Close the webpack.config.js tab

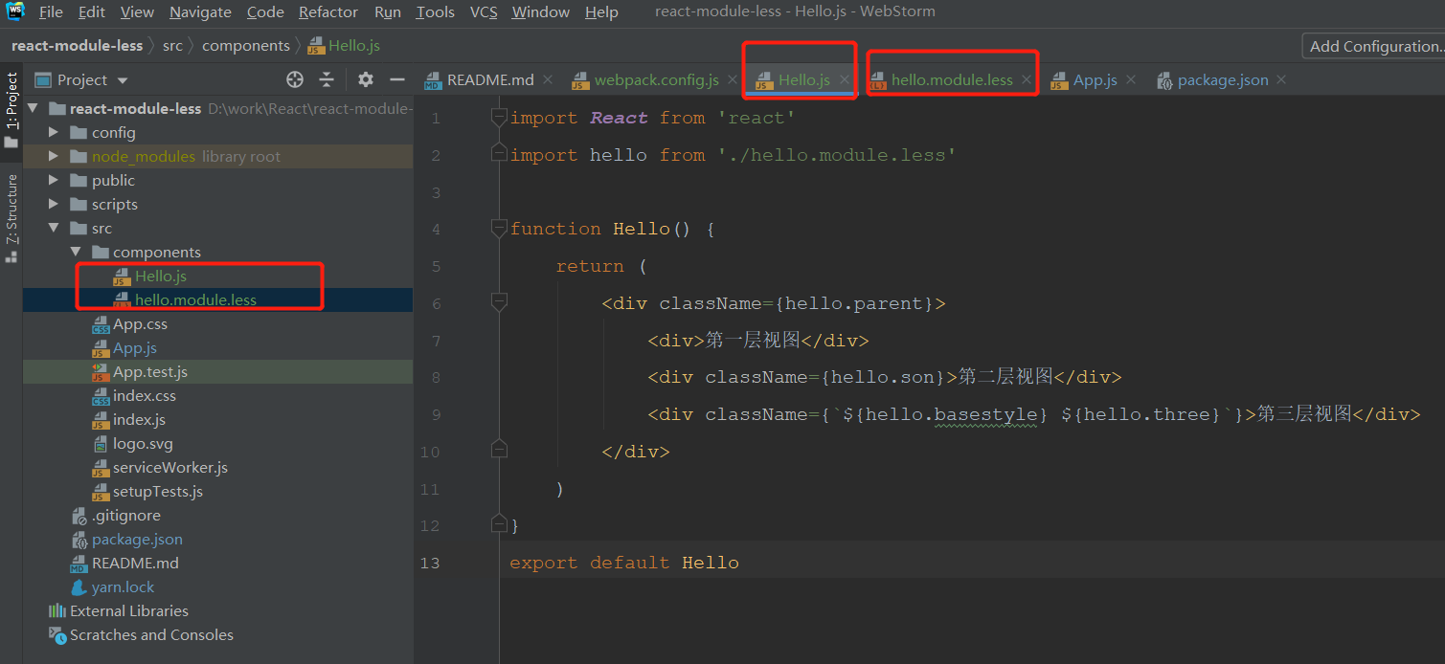pos(733,79)
